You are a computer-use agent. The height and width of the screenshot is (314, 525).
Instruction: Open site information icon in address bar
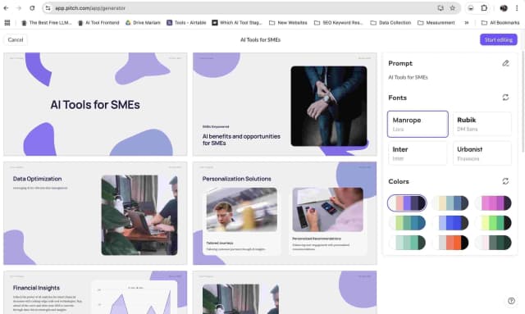tap(48, 8)
